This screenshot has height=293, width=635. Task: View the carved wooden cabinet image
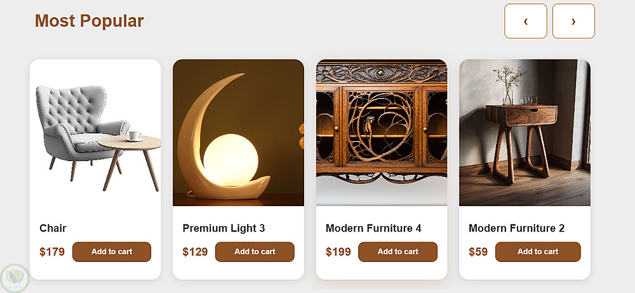point(382,133)
